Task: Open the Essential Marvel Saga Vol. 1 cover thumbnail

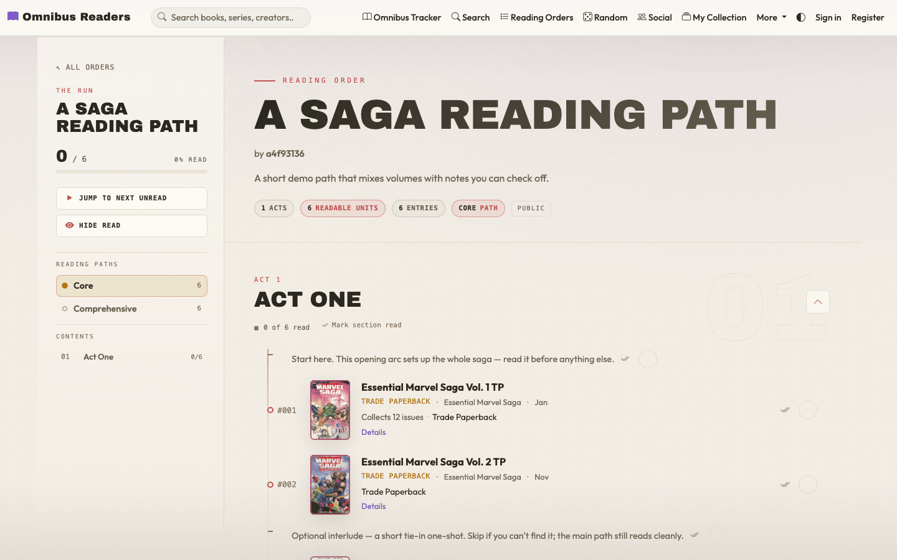Action: tap(330, 410)
